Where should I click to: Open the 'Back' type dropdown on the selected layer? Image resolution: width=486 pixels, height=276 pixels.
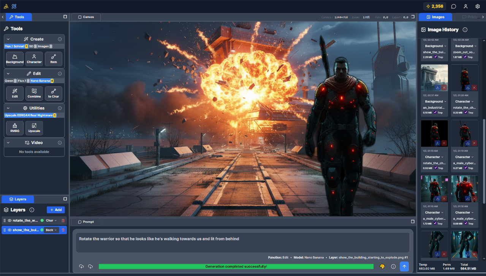pos(51,230)
